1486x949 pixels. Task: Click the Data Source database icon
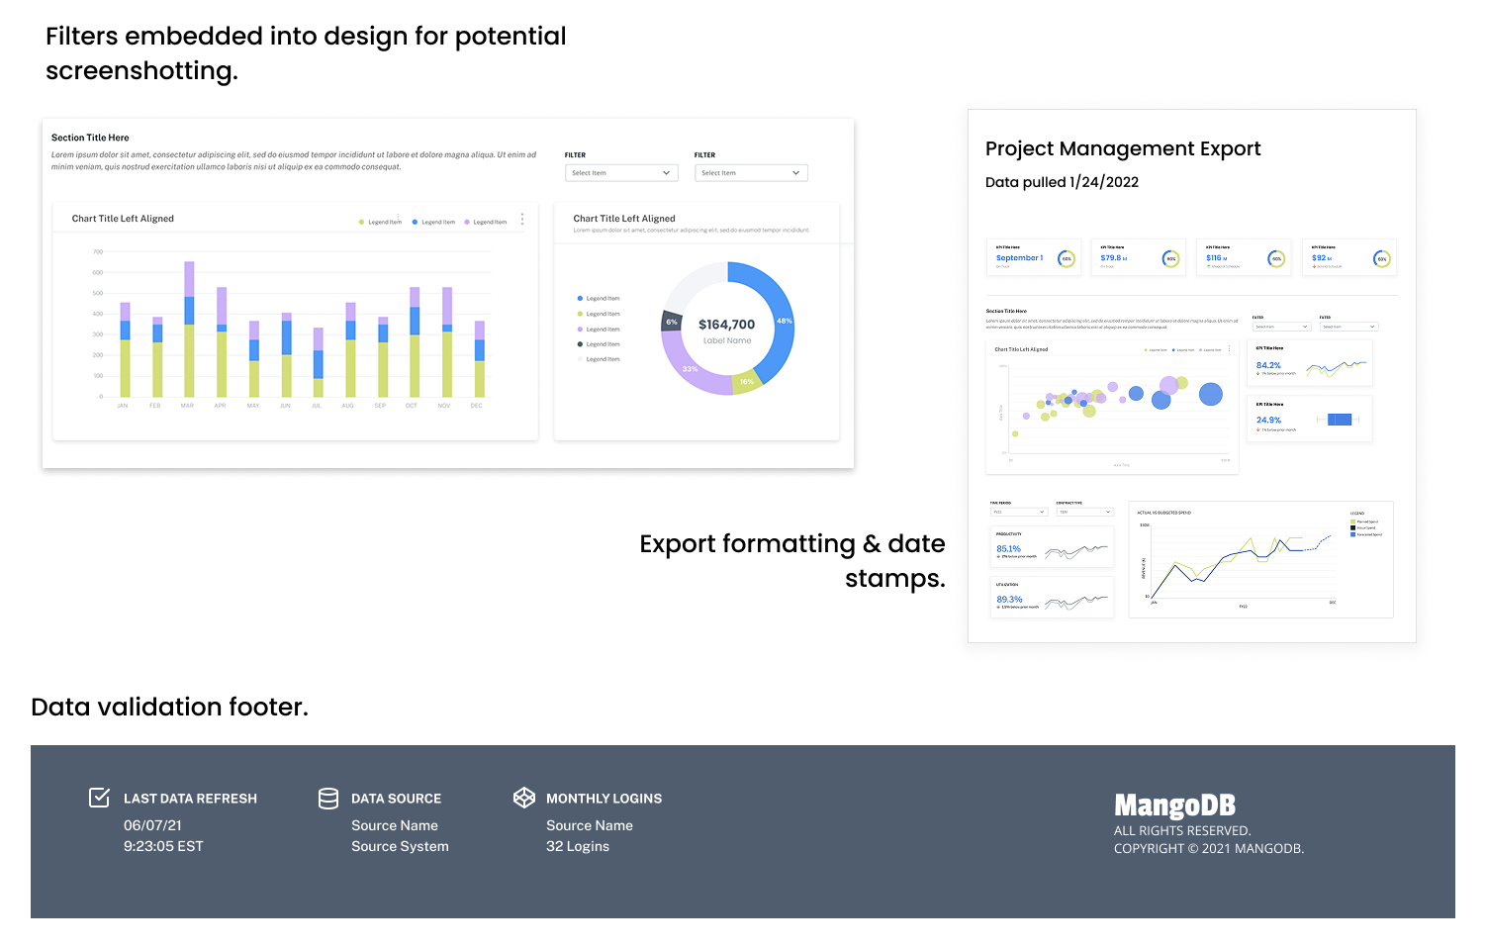pyautogui.click(x=328, y=798)
